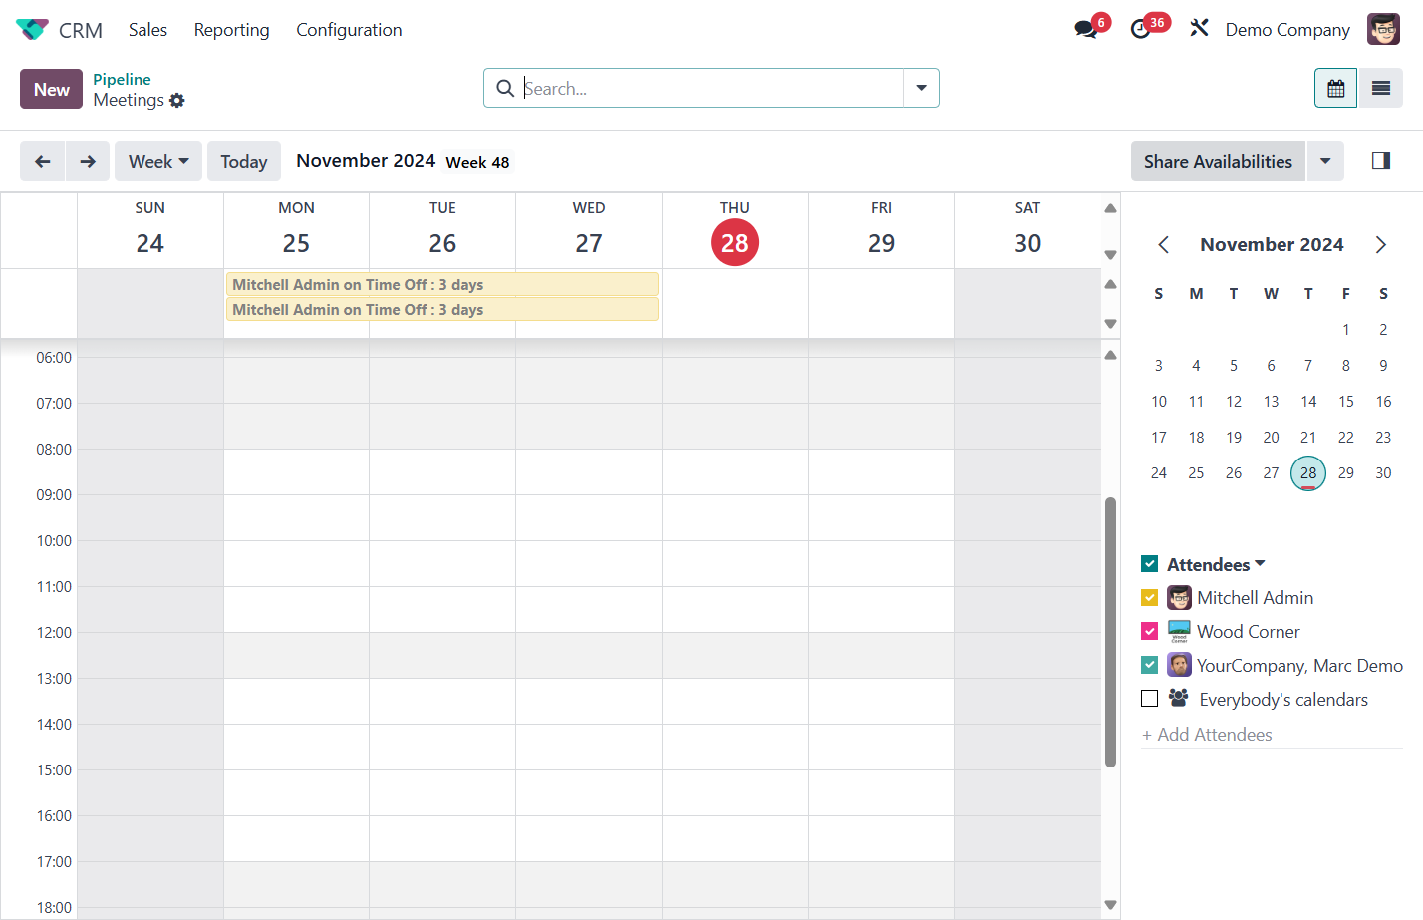Go to next month in mini calendar

pyautogui.click(x=1380, y=245)
